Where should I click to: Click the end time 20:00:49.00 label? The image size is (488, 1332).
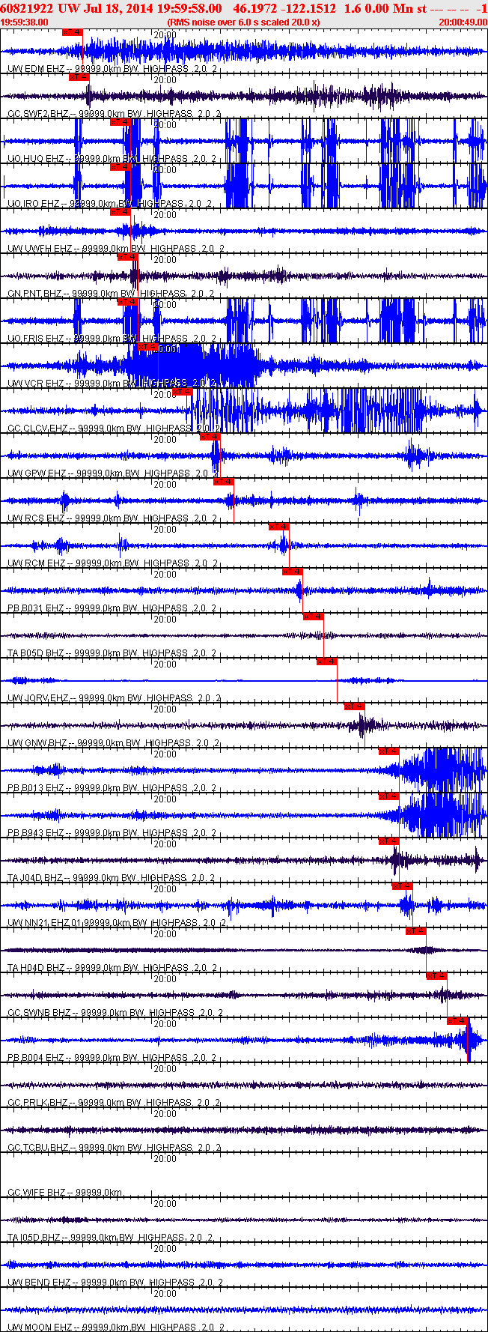pyautogui.click(x=463, y=22)
